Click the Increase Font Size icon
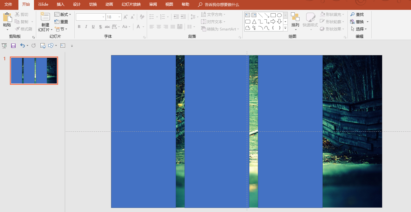Image resolution: width=411 pixels, height=212 pixels. [125, 17]
